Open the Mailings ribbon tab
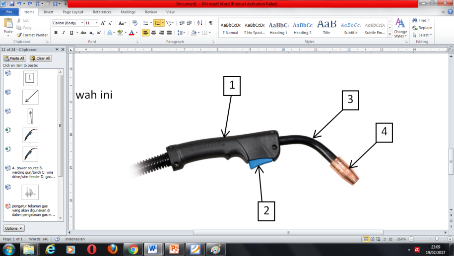 point(128,12)
